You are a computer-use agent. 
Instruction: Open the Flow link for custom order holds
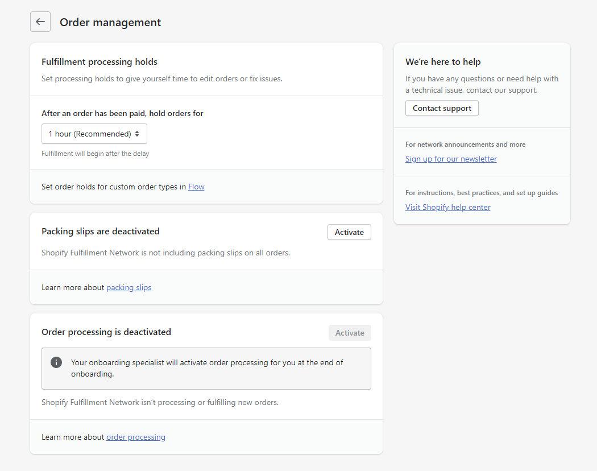click(196, 187)
